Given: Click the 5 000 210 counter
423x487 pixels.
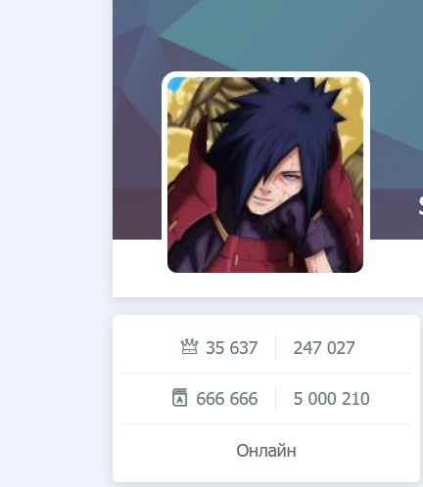Looking at the screenshot, I should coord(331,398).
